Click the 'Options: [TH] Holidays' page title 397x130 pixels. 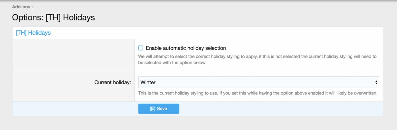coord(53,17)
